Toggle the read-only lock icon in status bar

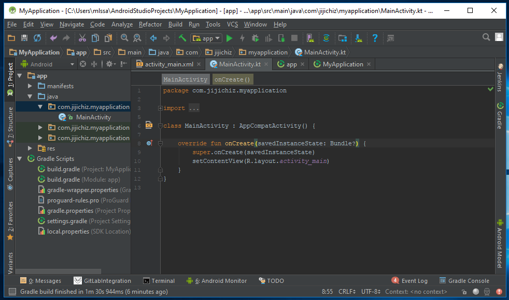464,292
